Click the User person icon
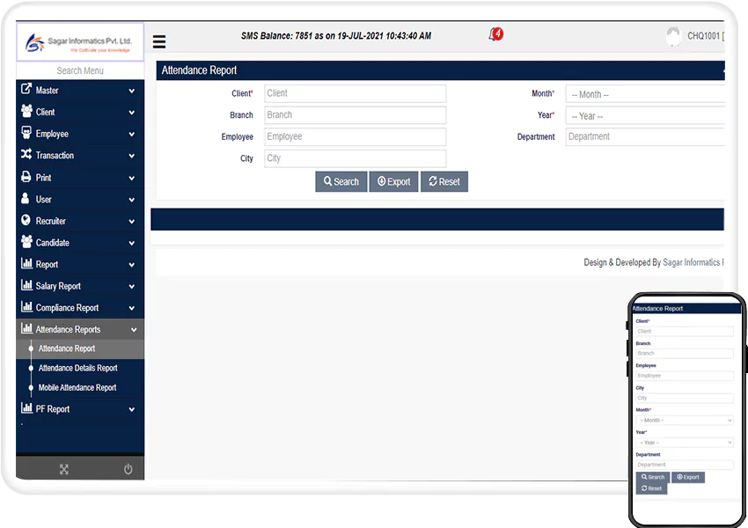Viewport: 748px width, 528px height. [x=26, y=198]
